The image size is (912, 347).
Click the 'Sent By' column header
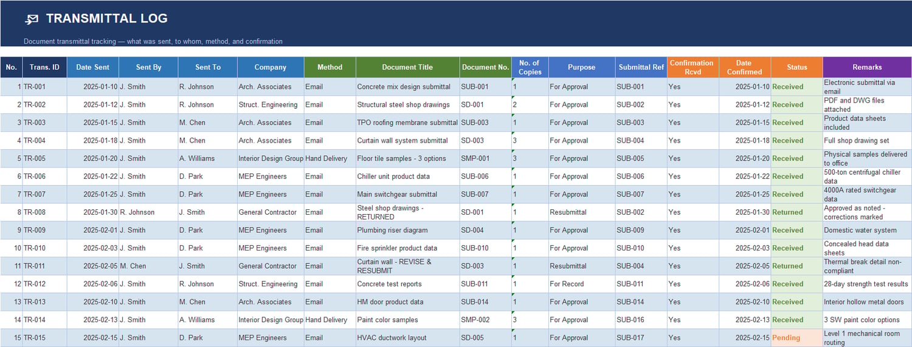[x=148, y=67]
